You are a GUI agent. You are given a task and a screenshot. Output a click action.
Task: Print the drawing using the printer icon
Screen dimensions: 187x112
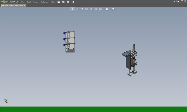click(68, 2)
